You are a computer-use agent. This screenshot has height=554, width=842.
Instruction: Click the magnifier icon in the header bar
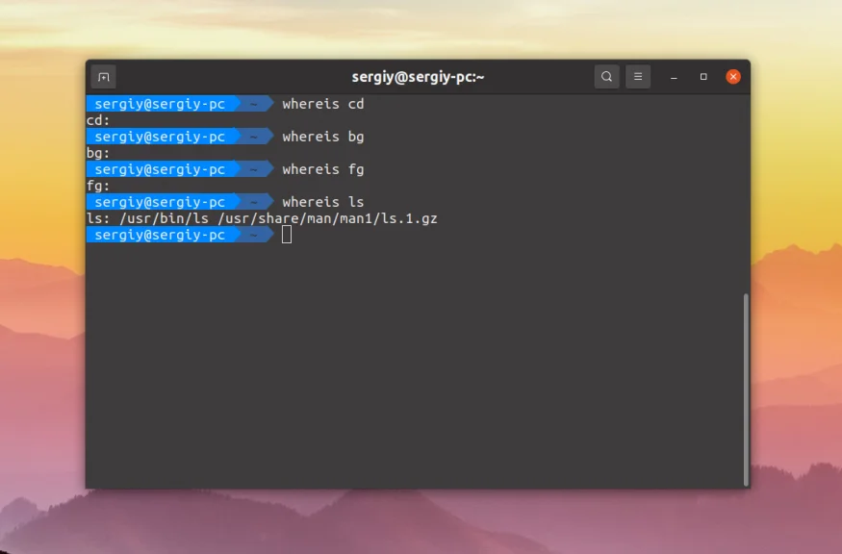pyautogui.click(x=606, y=76)
